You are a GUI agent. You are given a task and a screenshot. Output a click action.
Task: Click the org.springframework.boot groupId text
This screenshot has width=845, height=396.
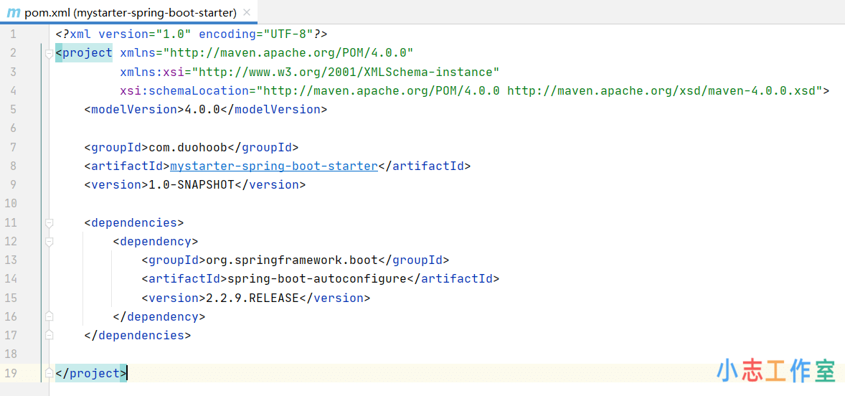pyautogui.click(x=291, y=260)
